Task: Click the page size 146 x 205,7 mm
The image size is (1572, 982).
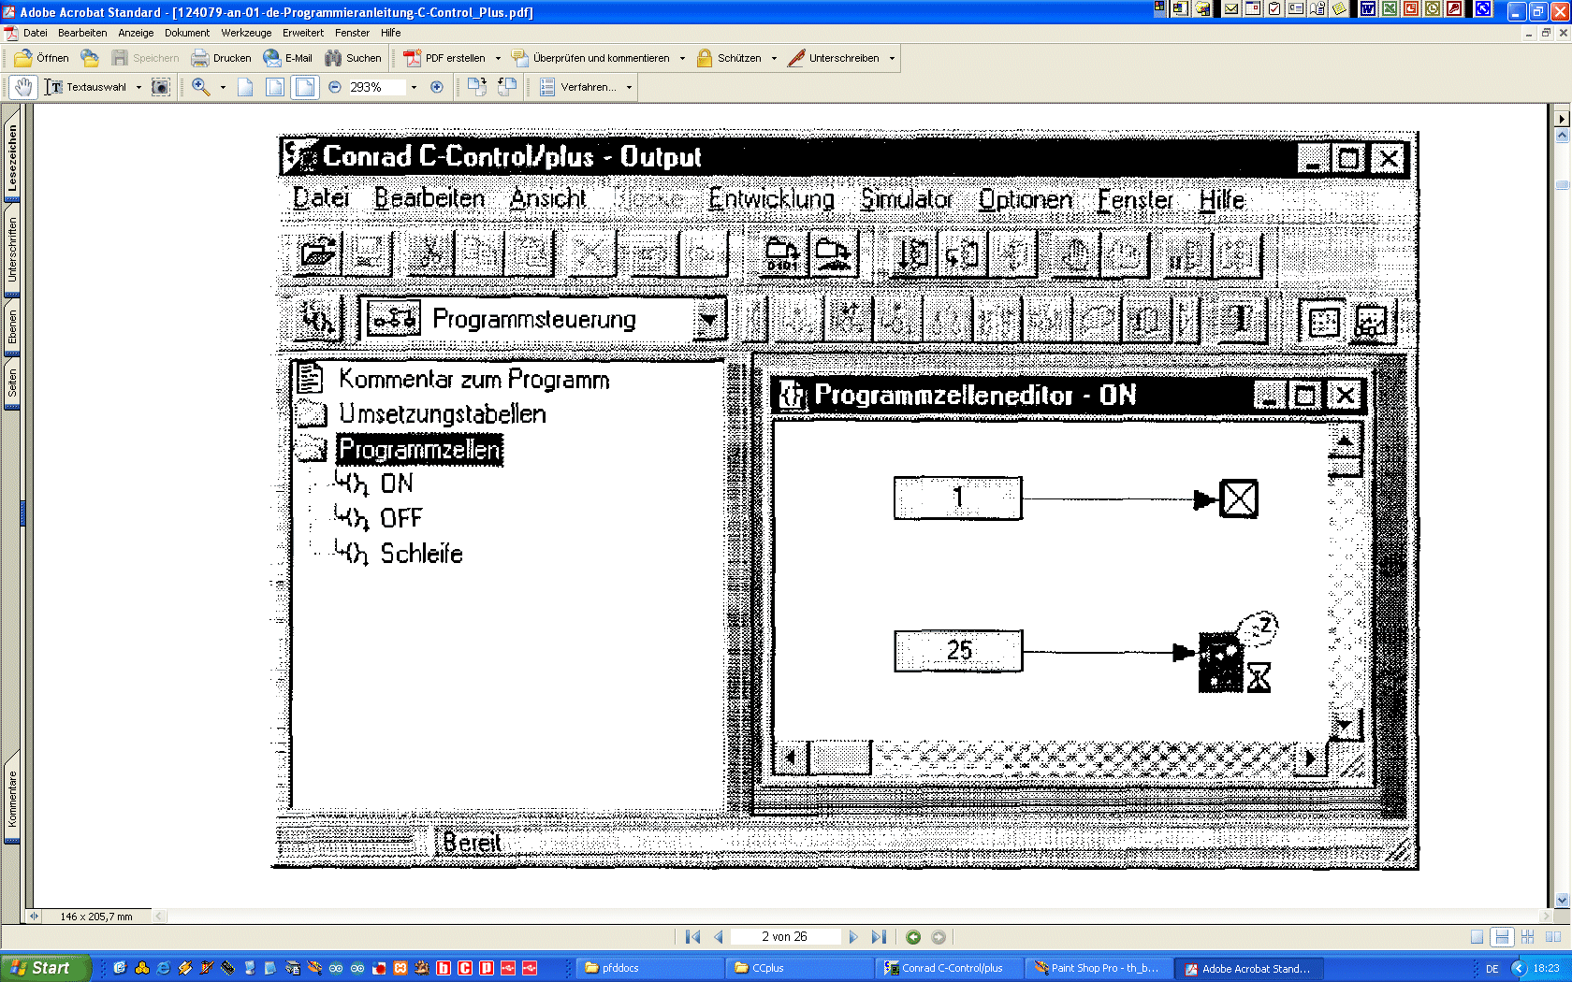Action: pyautogui.click(x=96, y=917)
